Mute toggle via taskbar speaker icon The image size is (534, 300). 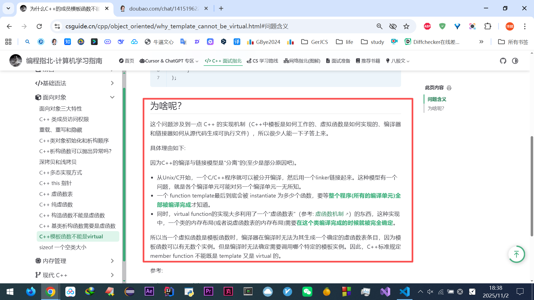[430, 292]
